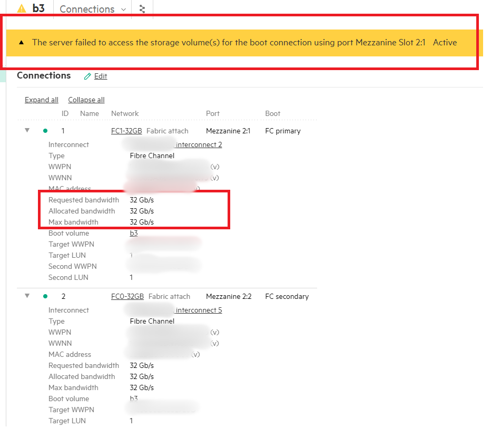Select the Connections heading label
The width and height of the screenshot is (491, 437).
pos(44,75)
